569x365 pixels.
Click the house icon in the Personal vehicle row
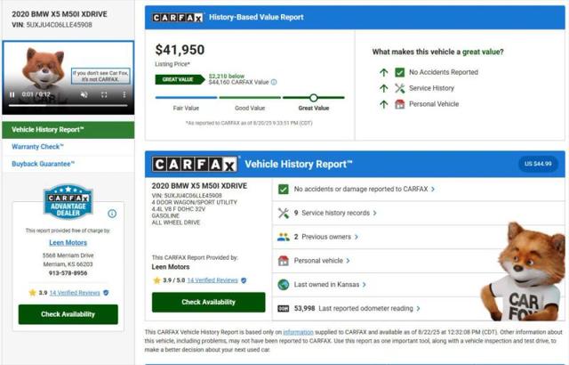284,261
